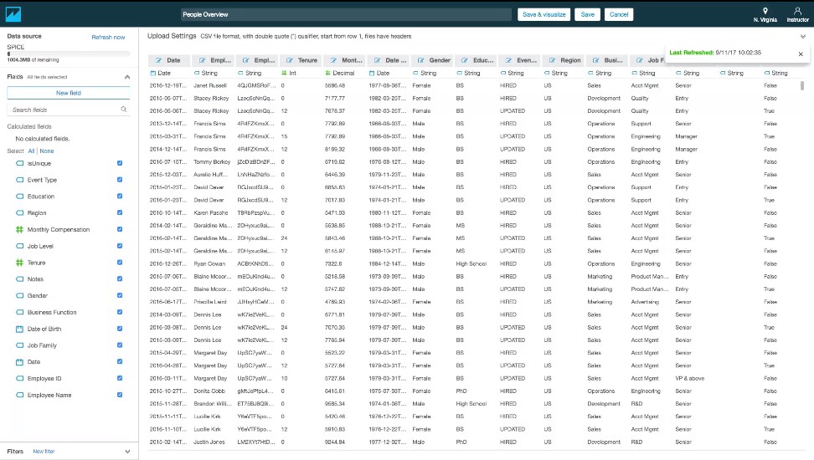Click the New field button
This screenshot has height=460, width=814.
click(69, 93)
